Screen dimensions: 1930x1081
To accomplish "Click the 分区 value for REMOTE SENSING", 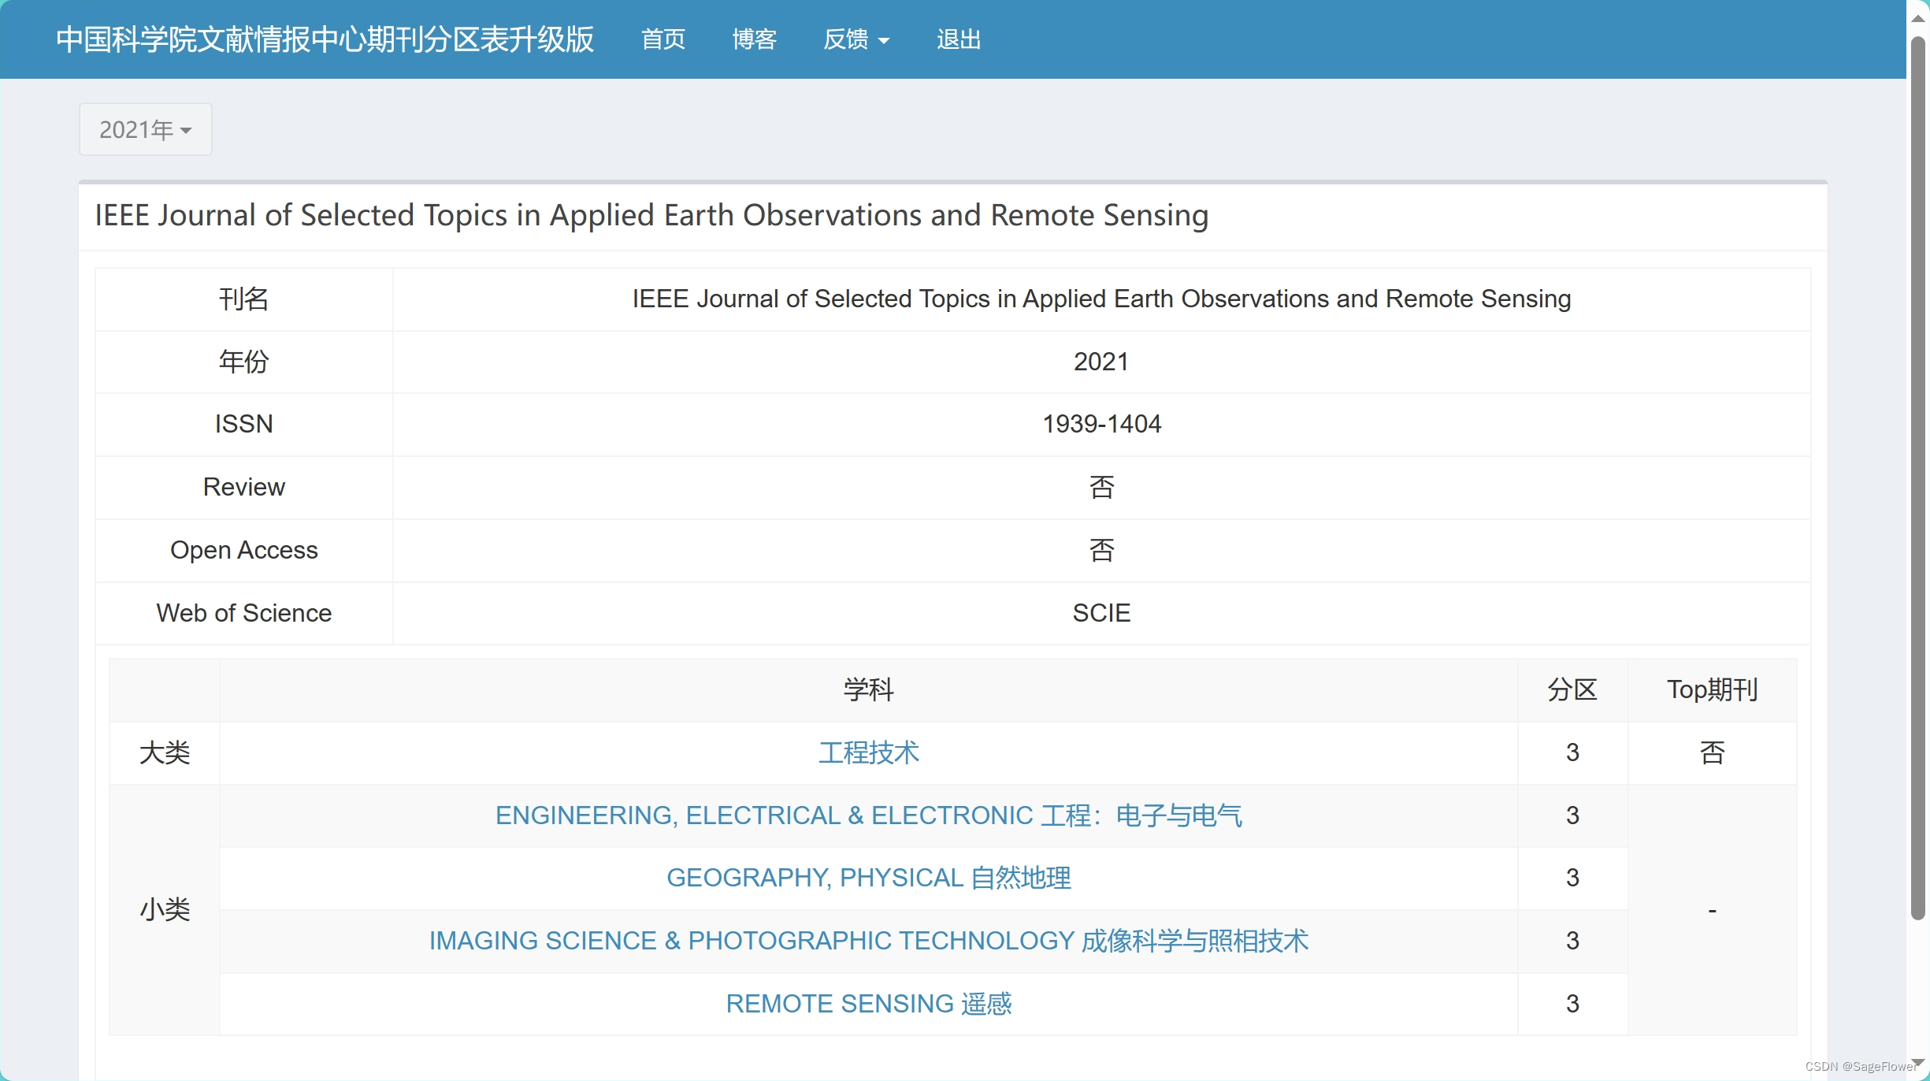I will [x=1572, y=1004].
